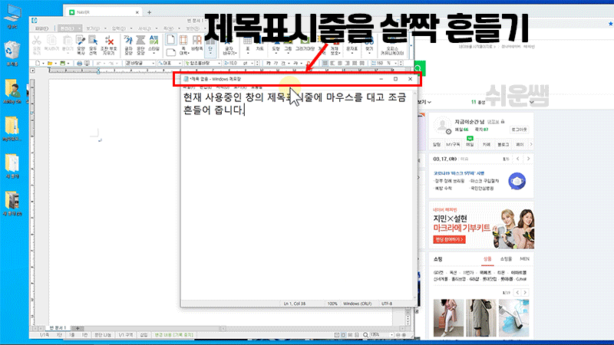Screen dimensions: 614x345
Task: Select the NAVER browser tab
Action: pyautogui.click(x=104, y=12)
